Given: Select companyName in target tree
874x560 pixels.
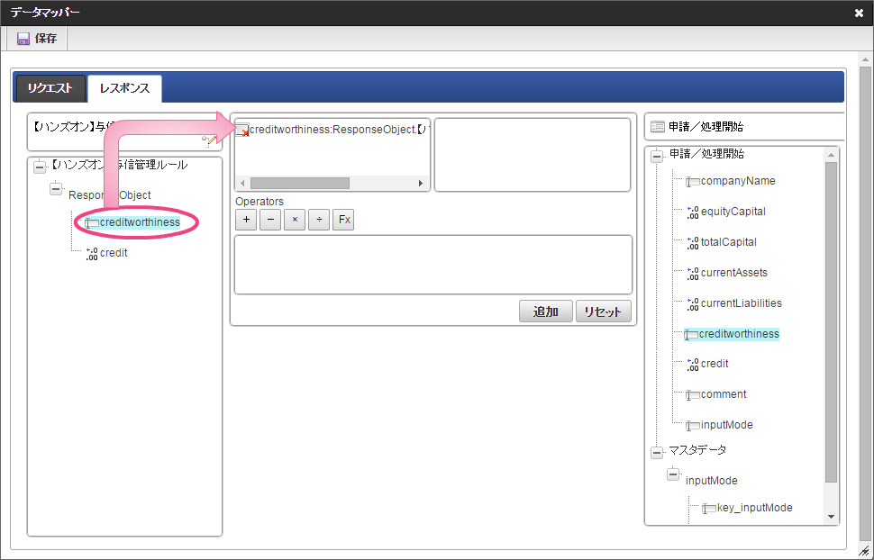Looking at the screenshot, I should click(738, 181).
